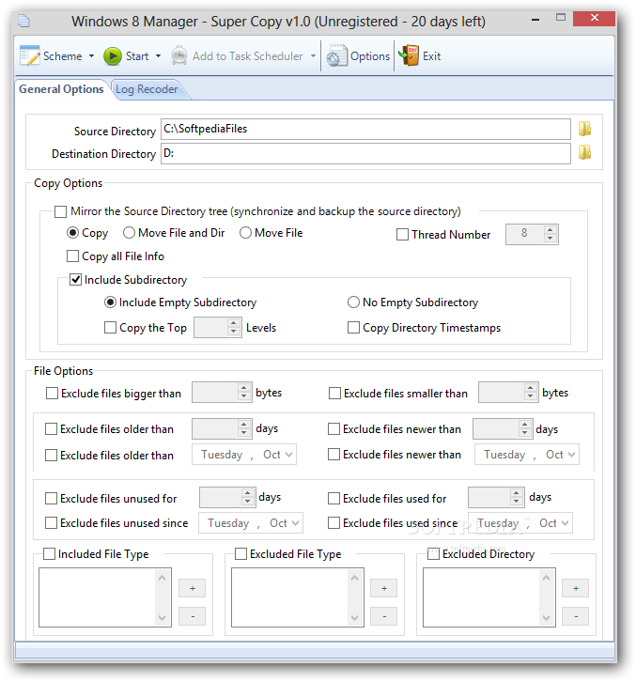Switch to Log Recoder tab
The height and width of the screenshot is (682, 636).
click(x=147, y=89)
